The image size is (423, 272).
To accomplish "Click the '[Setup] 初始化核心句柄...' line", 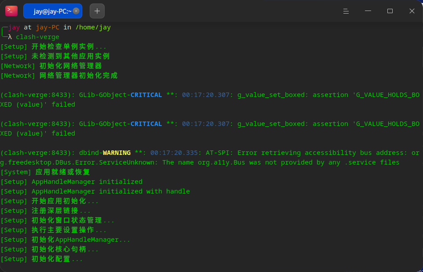I will [49, 249].
